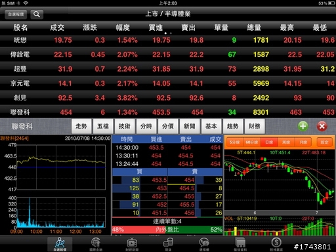The image size is (336, 252).
Task: Open the search magnifier icon
Action: click(x=37, y=14)
